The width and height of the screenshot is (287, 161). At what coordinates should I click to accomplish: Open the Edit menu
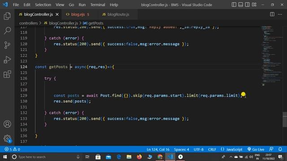coord(27,5)
